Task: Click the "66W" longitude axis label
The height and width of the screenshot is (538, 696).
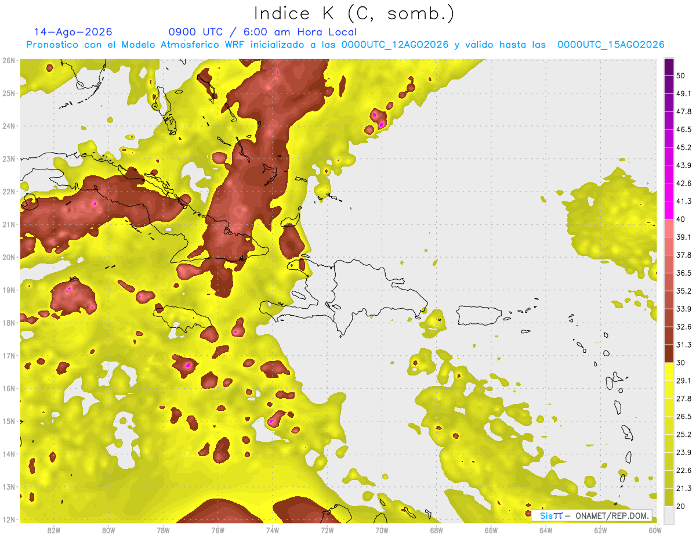Action: pos(491,530)
